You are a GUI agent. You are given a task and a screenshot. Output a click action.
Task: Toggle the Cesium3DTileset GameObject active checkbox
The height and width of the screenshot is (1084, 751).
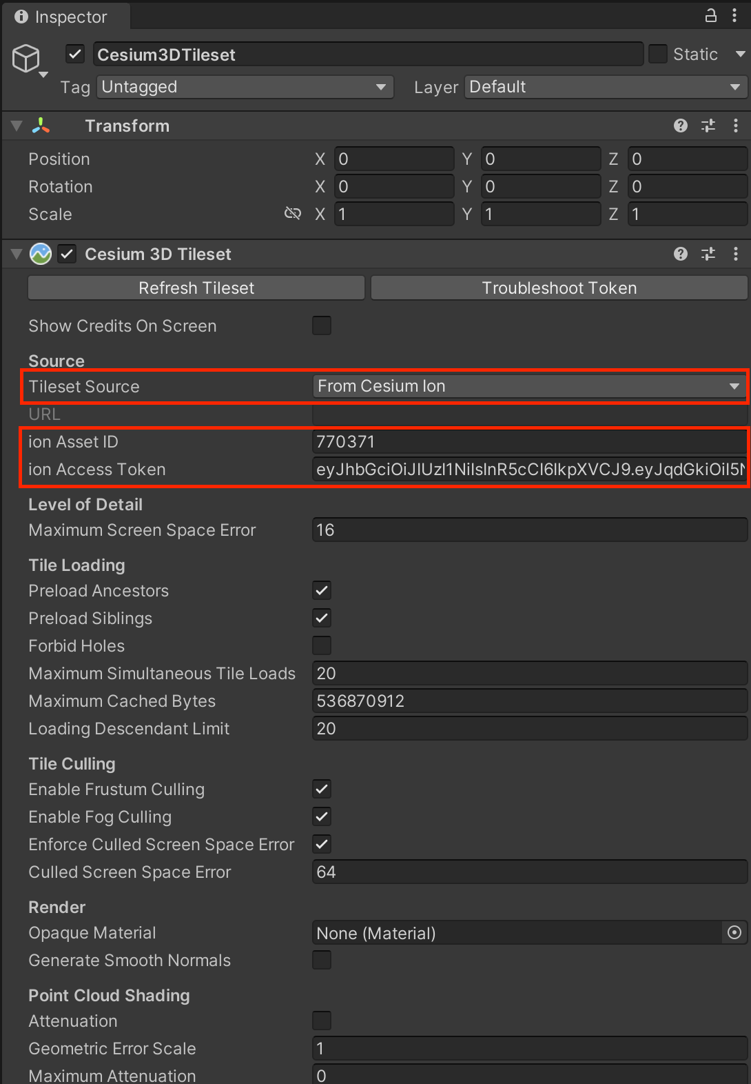point(75,54)
